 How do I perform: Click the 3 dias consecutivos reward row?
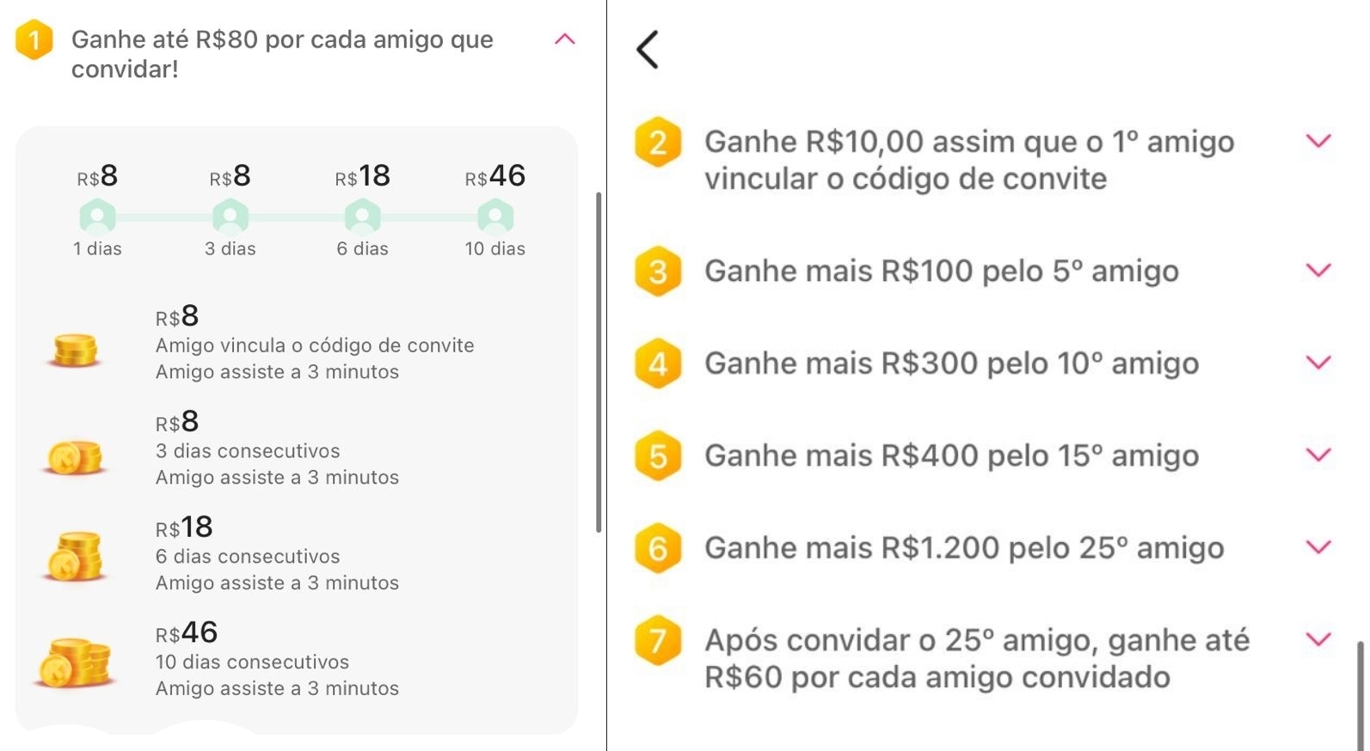point(296,449)
